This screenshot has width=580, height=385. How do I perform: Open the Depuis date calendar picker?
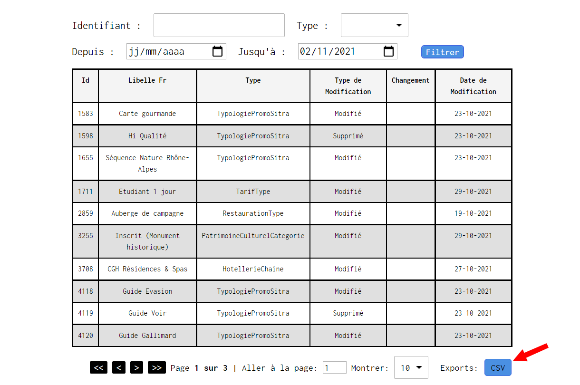(217, 51)
